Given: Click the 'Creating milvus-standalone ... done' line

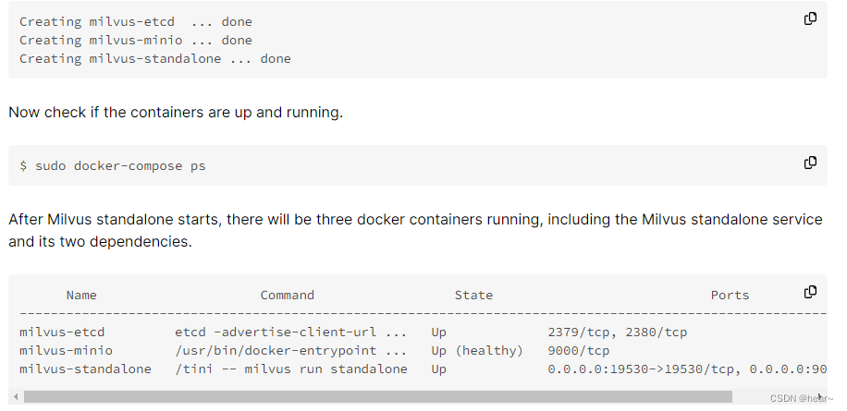Looking at the screenshot, I should click(155, 59).
